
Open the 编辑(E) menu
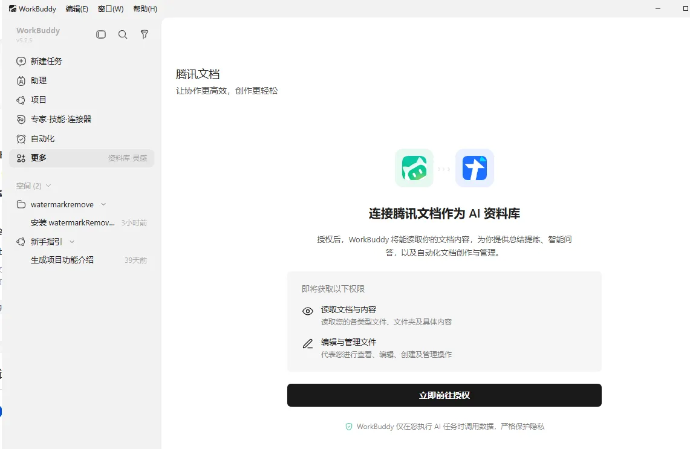point(77,8)
